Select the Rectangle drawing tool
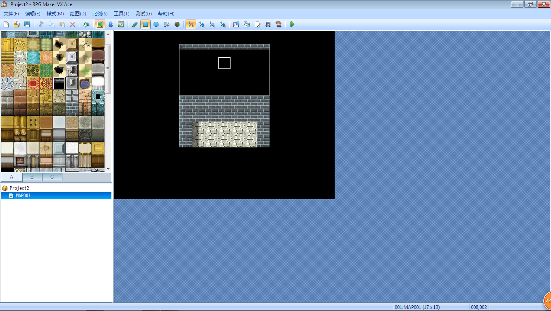 tap(145, 24)
